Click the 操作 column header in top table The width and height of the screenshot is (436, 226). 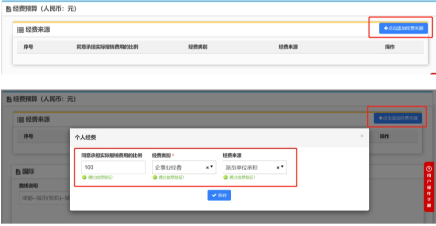pyautogui.click(x=389, y=47)
